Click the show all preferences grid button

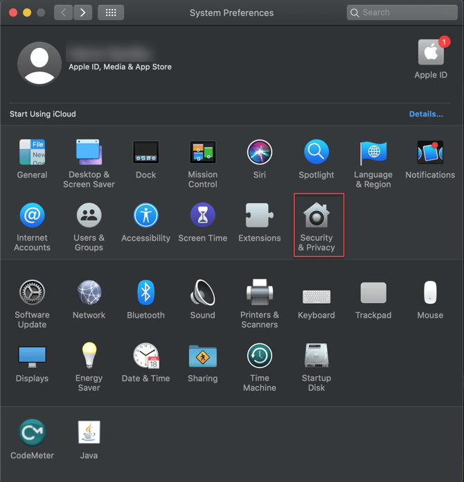click(111, 12)
